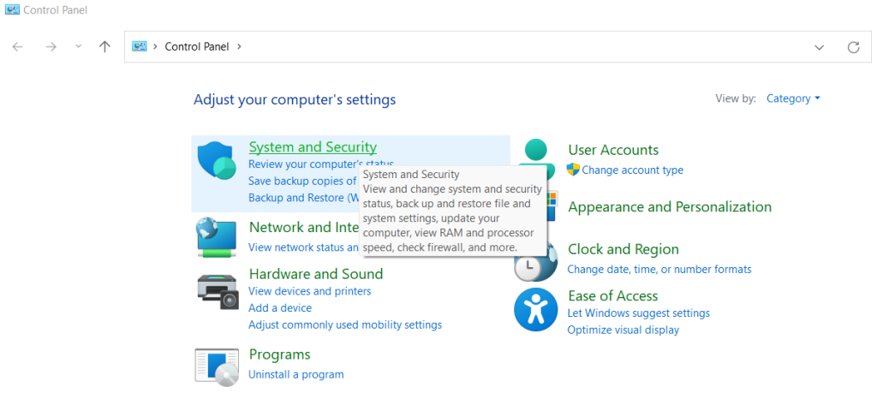The height and width of the screenshot is (411, 877).
Task: Open Hardware and Sound category
Action: click(316, 274)
